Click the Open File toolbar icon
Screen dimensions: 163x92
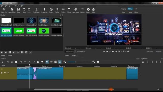coord(4,10)
